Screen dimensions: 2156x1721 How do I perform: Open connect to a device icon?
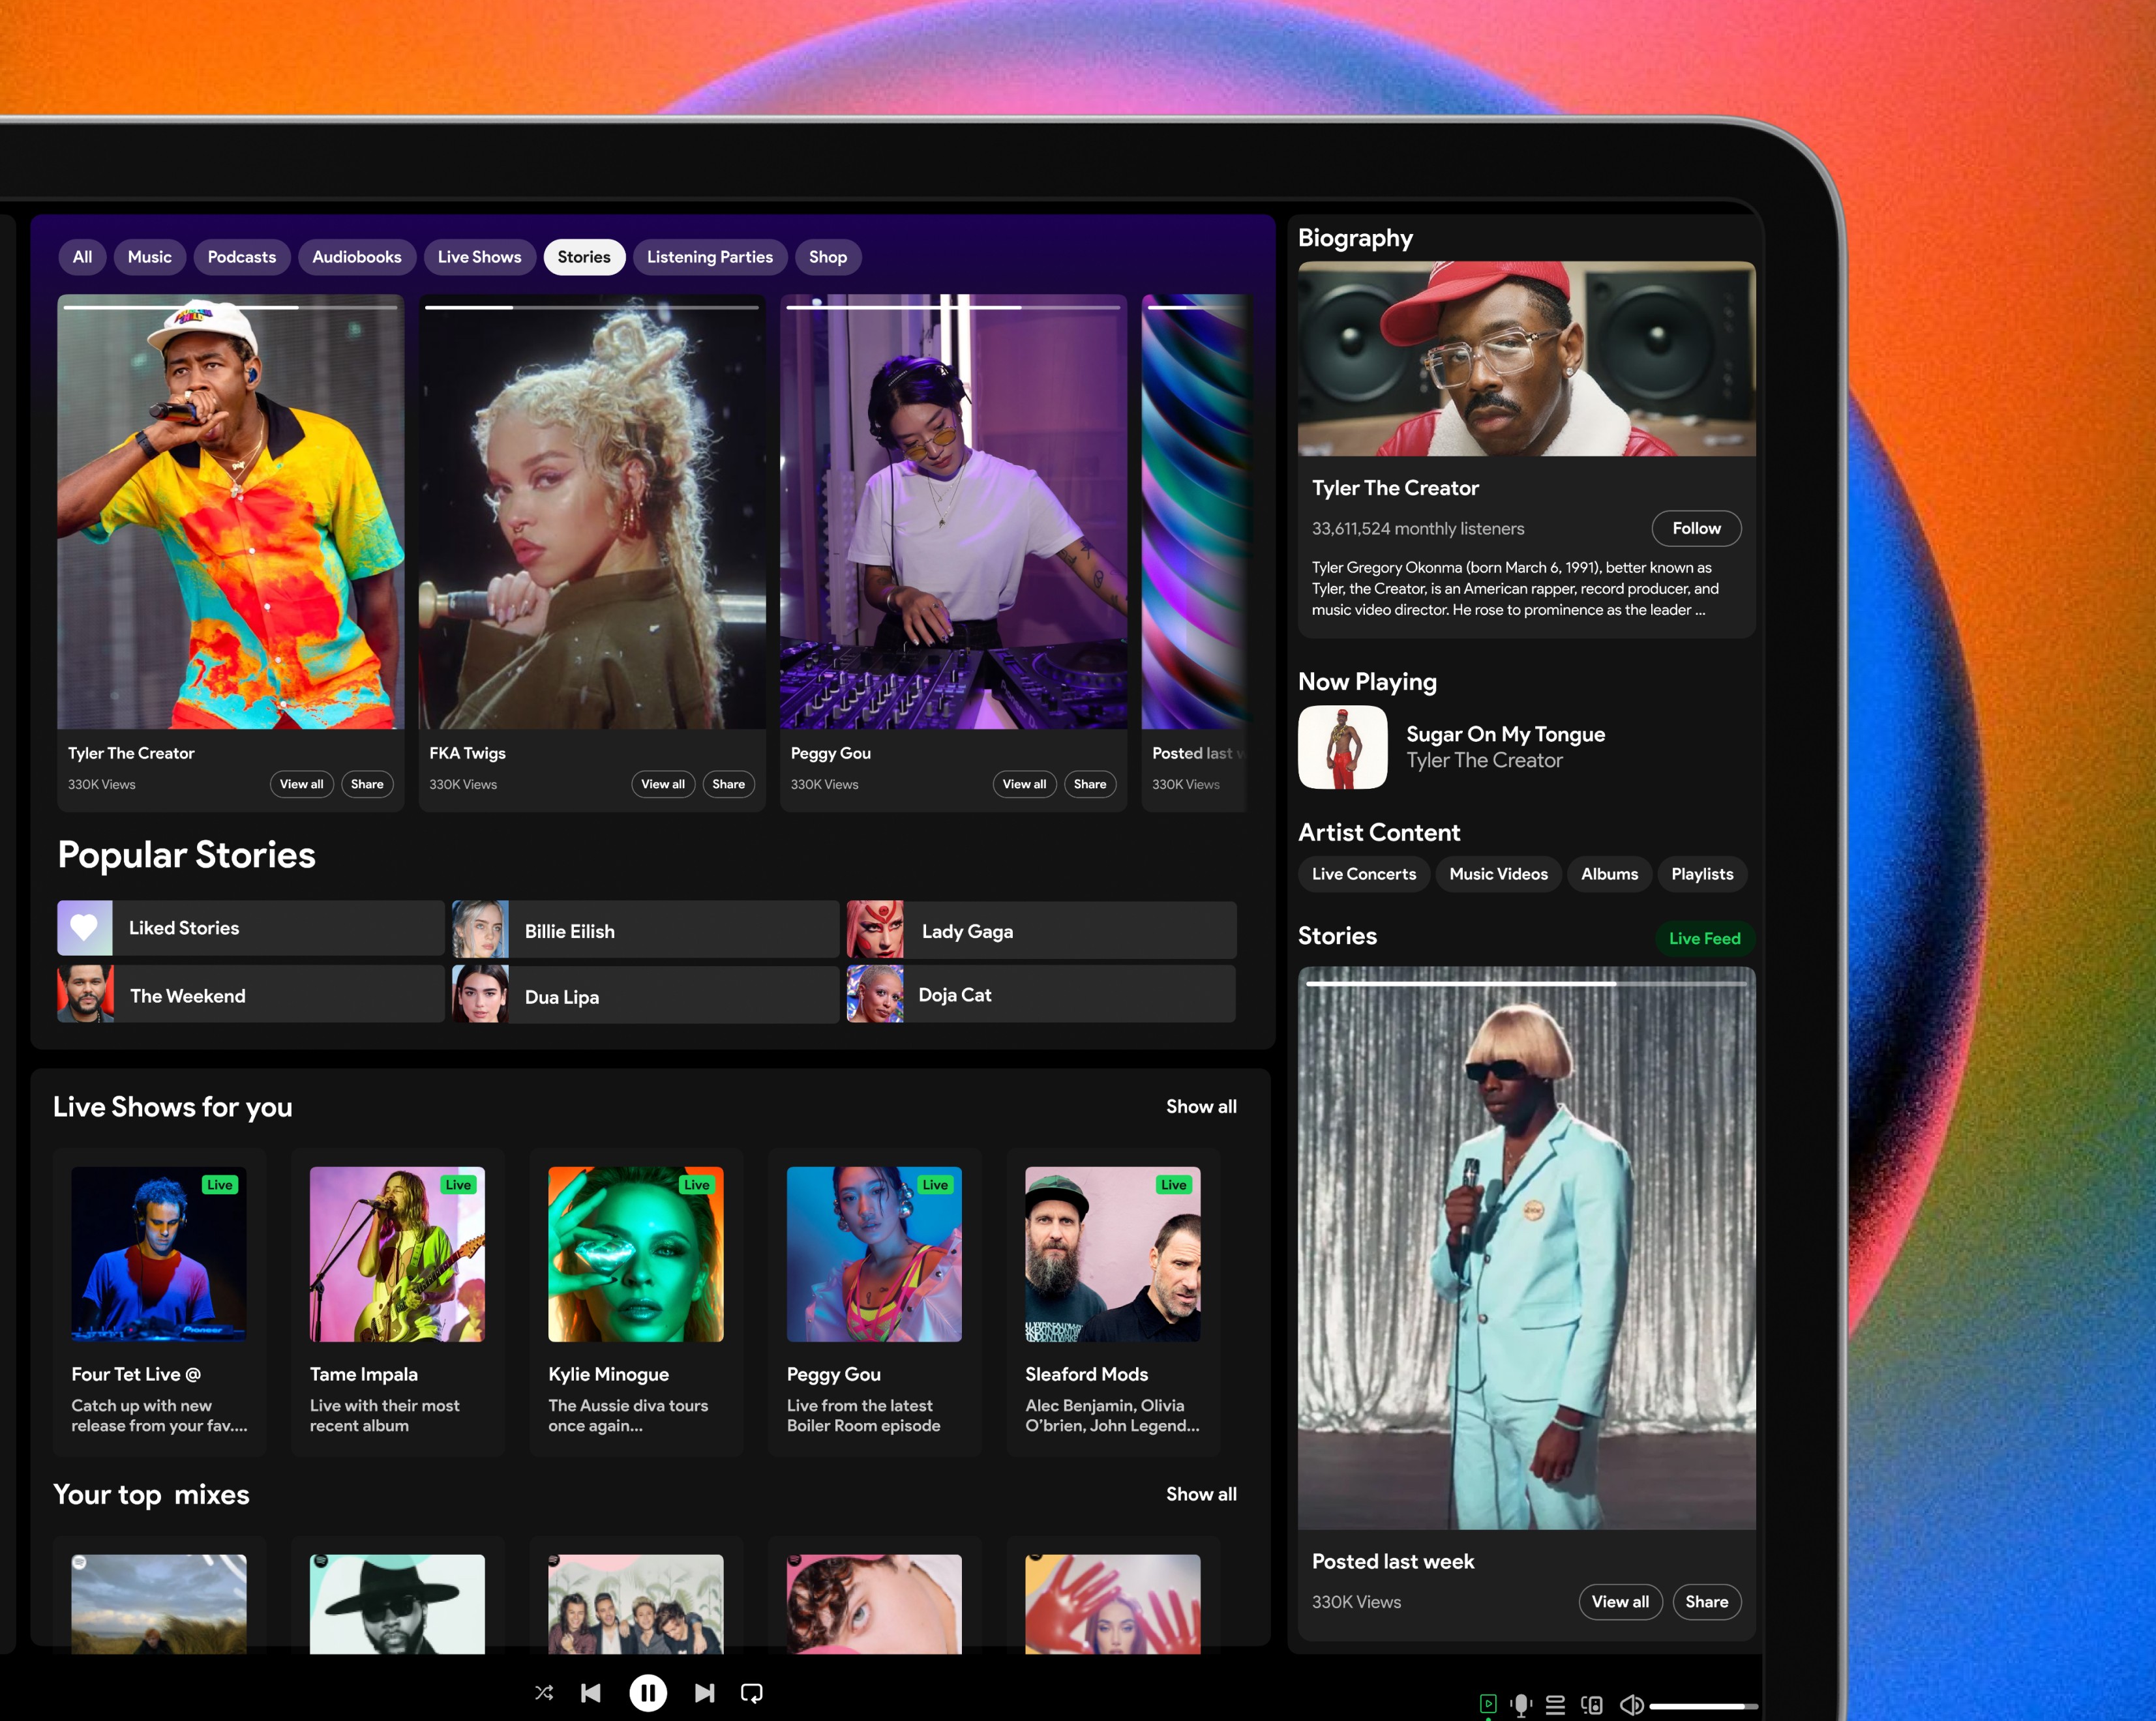point(1591,1704)
